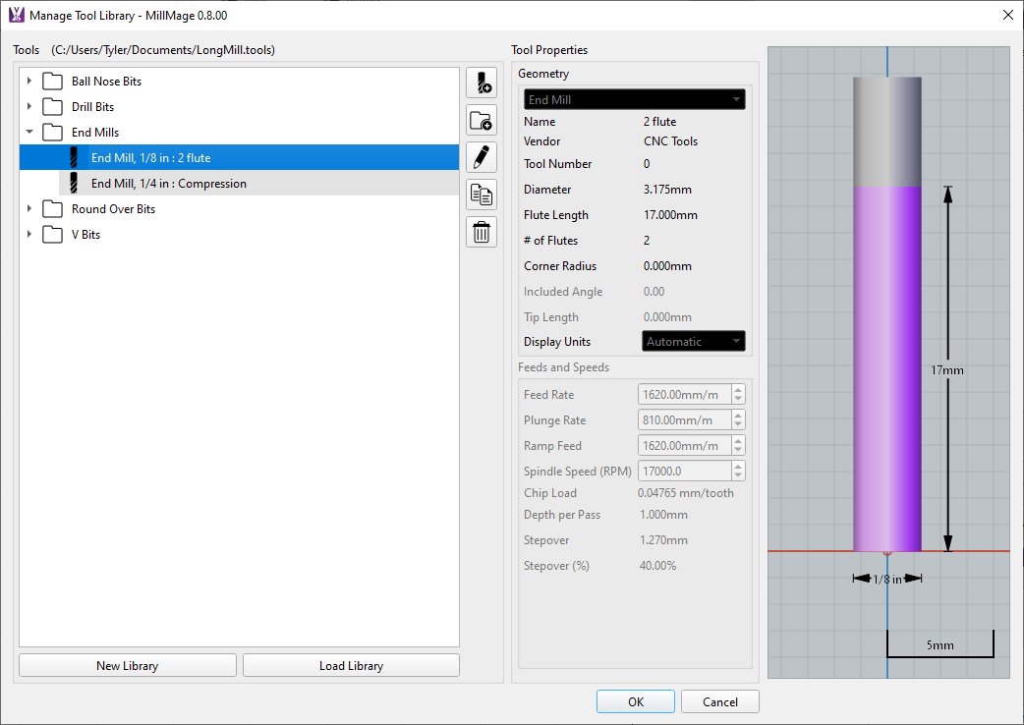Click the Stepover value 1.270mm
Image resolution: width=1024 pixels, height=725 pixels.
point(663,539)
